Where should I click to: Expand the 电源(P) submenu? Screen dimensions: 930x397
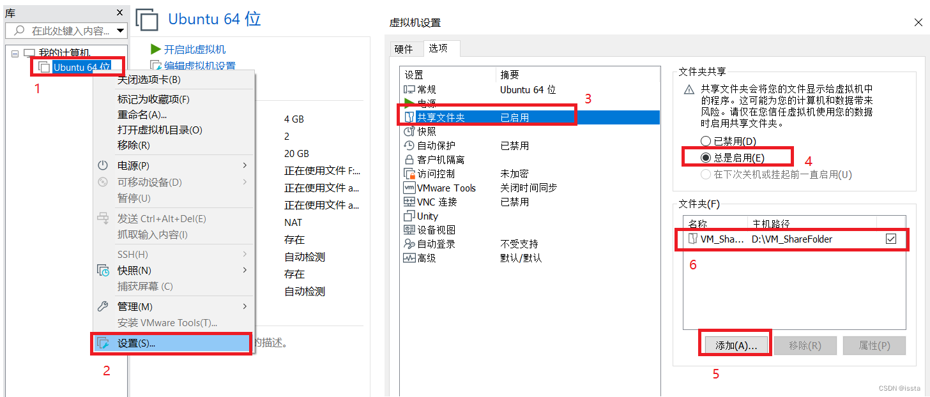pos(245,165)
